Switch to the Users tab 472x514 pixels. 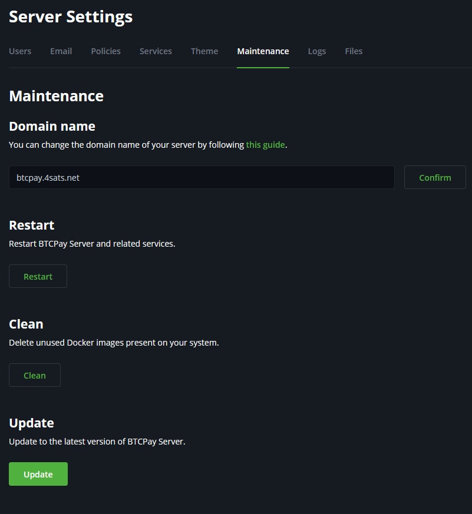20,51
